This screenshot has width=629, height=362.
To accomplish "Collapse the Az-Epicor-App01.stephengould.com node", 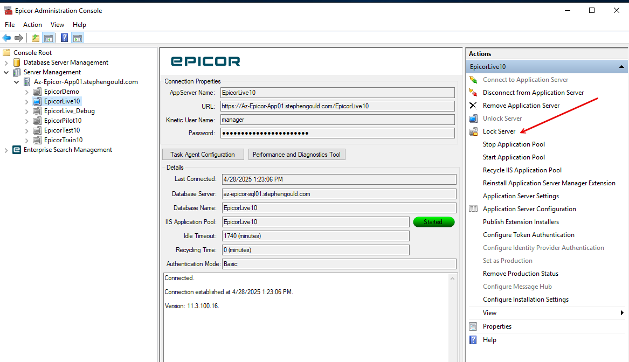I will click(x=17, y=82).
